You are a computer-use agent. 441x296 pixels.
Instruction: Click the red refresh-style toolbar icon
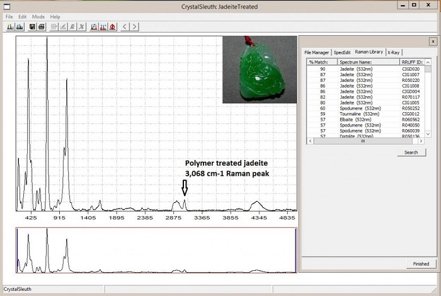tap(94, 27)
